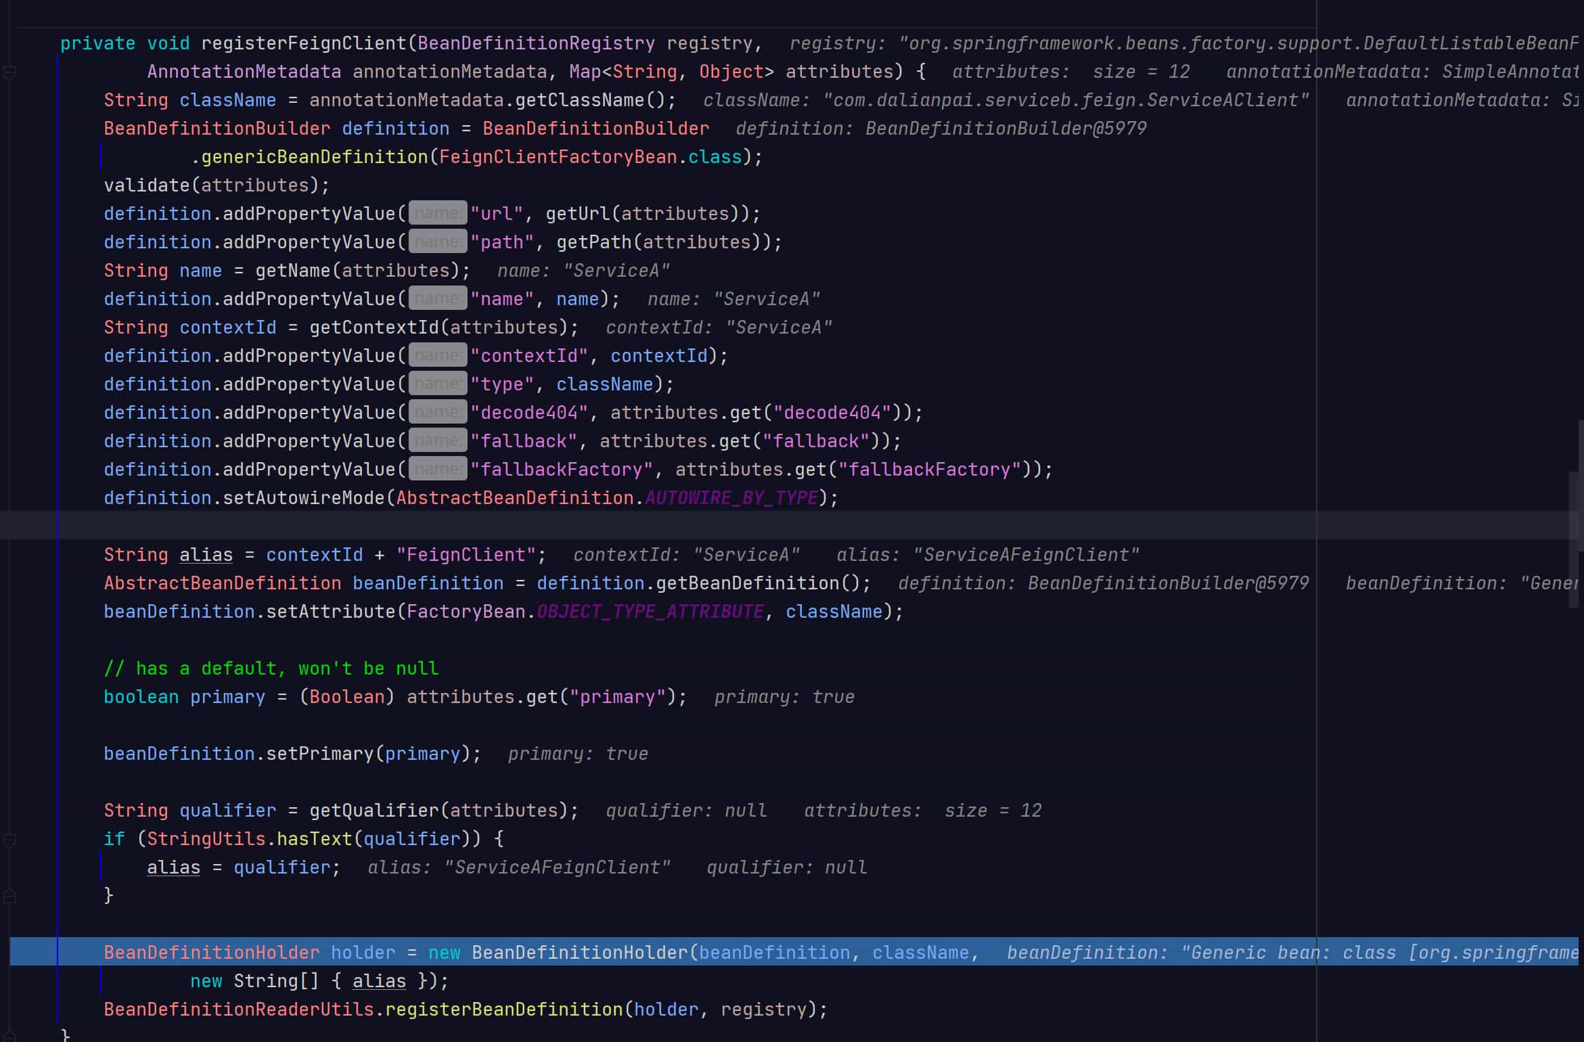Place cursor on registerFeignClient method name
The image size is (1584, 1042).
pos(304,43)
